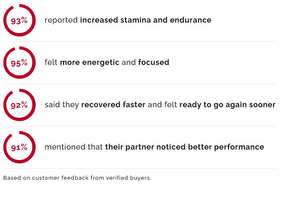Viewport: 281px width, 199px height.
Task: Click "mentioned that" in the fourth row
Action: [74, 147]
